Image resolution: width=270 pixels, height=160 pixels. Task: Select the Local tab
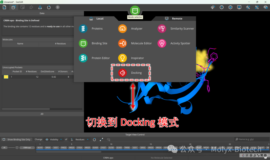tap(96, 18)
